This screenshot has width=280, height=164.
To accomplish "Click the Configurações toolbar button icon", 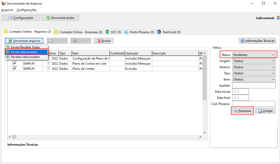I will 10,18.
